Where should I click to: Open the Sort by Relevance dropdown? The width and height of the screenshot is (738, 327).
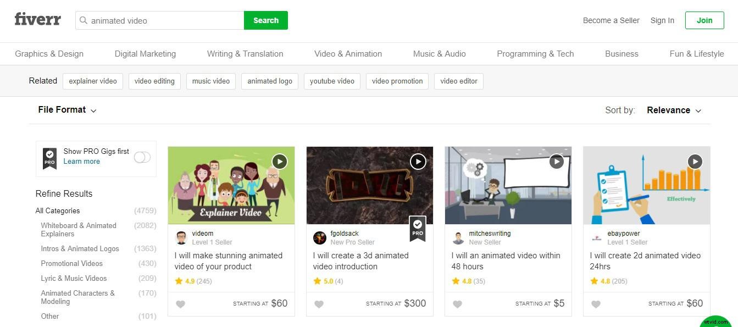pos(673,110)
